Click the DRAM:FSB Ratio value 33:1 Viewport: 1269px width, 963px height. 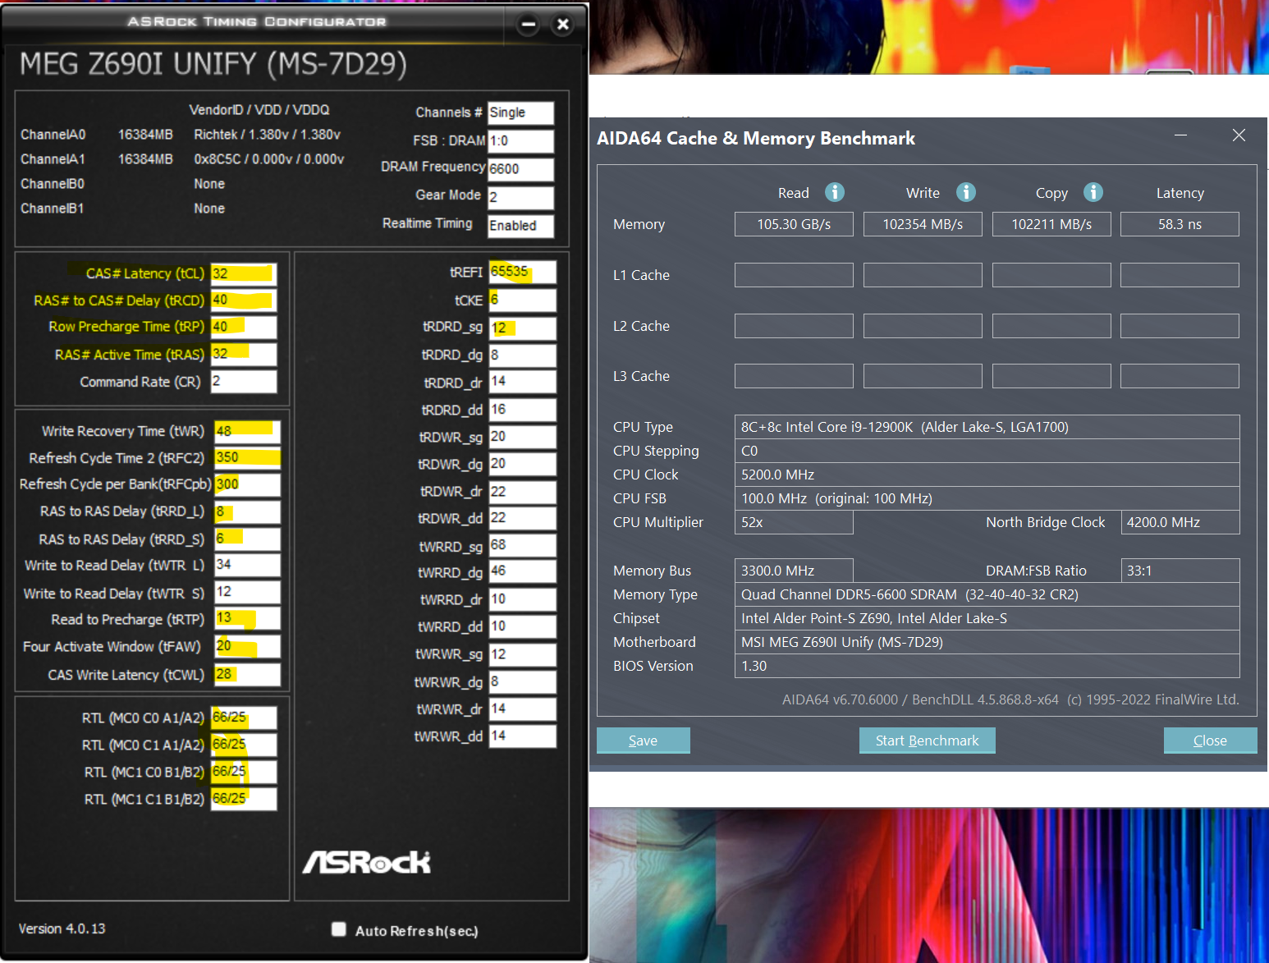coord(1180,571)
